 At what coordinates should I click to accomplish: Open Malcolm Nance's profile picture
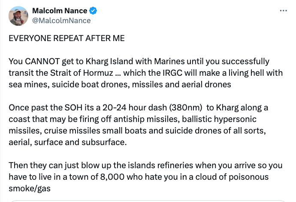tap(18, 15)
